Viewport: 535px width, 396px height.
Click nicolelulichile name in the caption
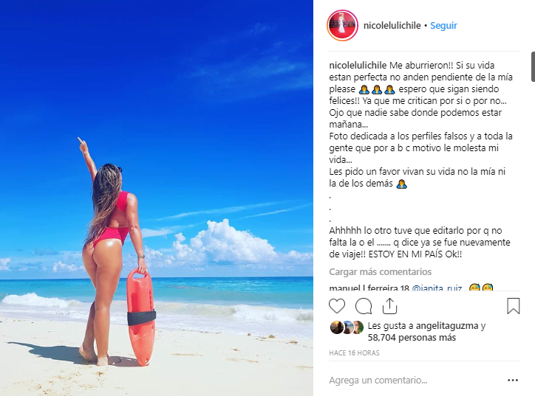tap(358, 65)
